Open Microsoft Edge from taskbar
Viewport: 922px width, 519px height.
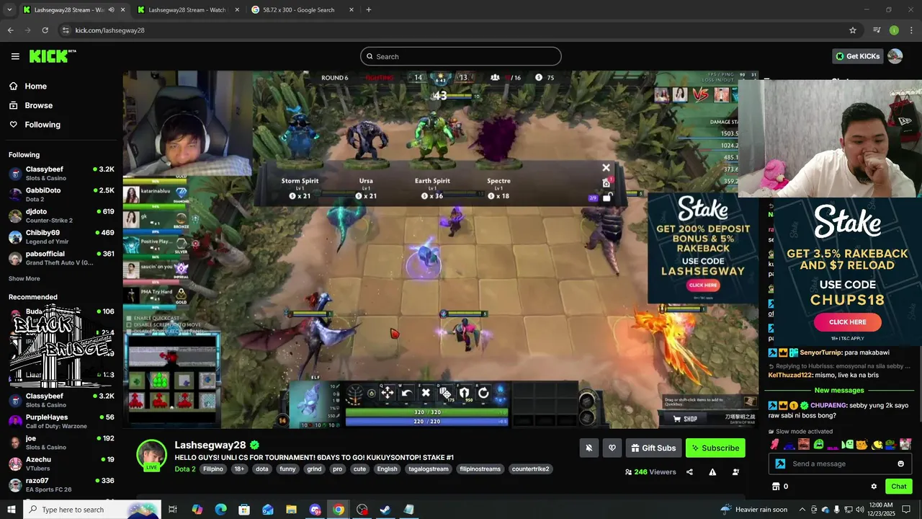point(220,510)
